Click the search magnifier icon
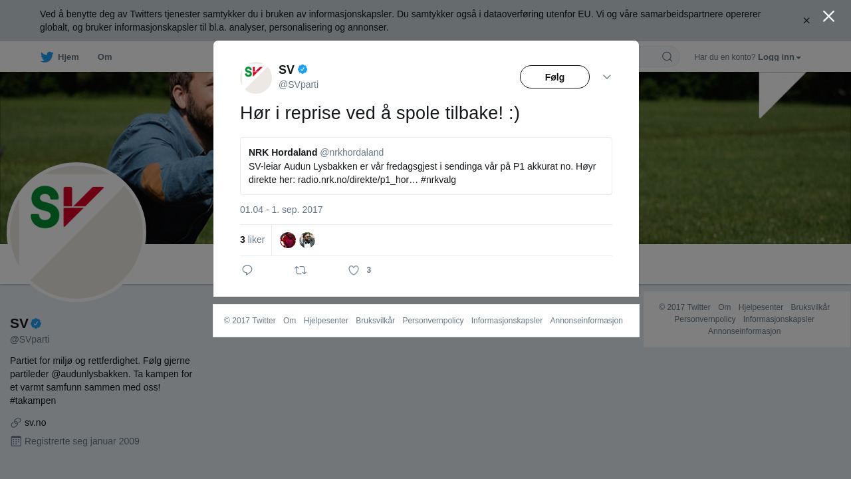This screenshot has width=851, height=479. point(667,57)
